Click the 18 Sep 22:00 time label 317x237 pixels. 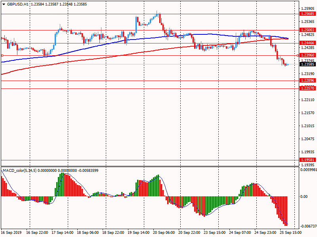click(x=113, y=233)
